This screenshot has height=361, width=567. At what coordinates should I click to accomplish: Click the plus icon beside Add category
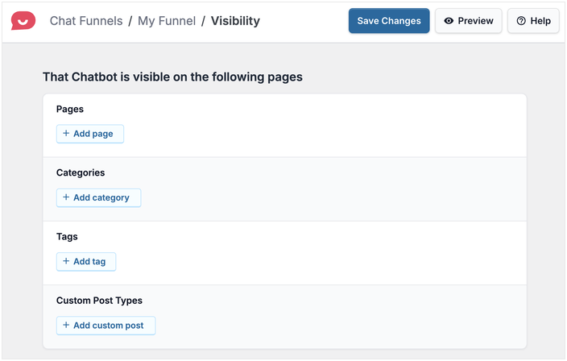[x=66, y=197]
